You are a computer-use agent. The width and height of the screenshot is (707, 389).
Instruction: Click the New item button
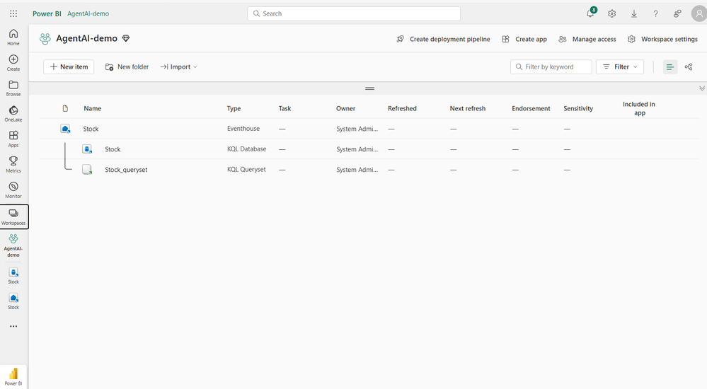69,66
